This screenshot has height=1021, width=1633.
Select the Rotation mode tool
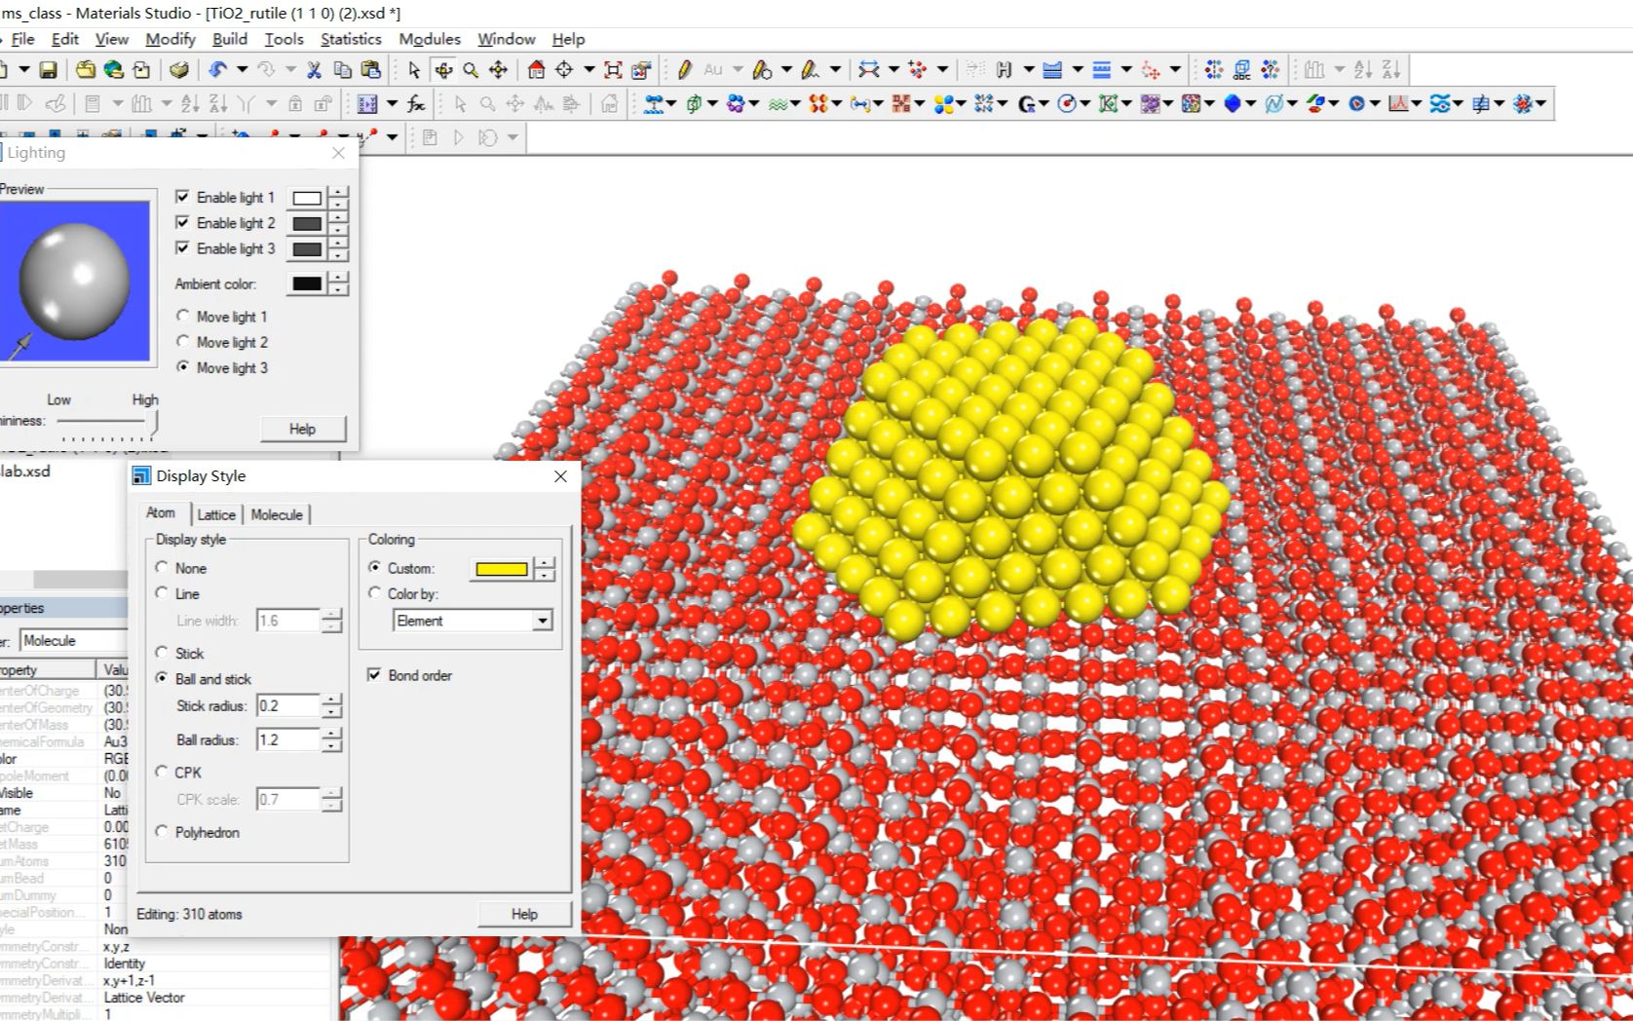pyautogui.click(x=443, y=70)
